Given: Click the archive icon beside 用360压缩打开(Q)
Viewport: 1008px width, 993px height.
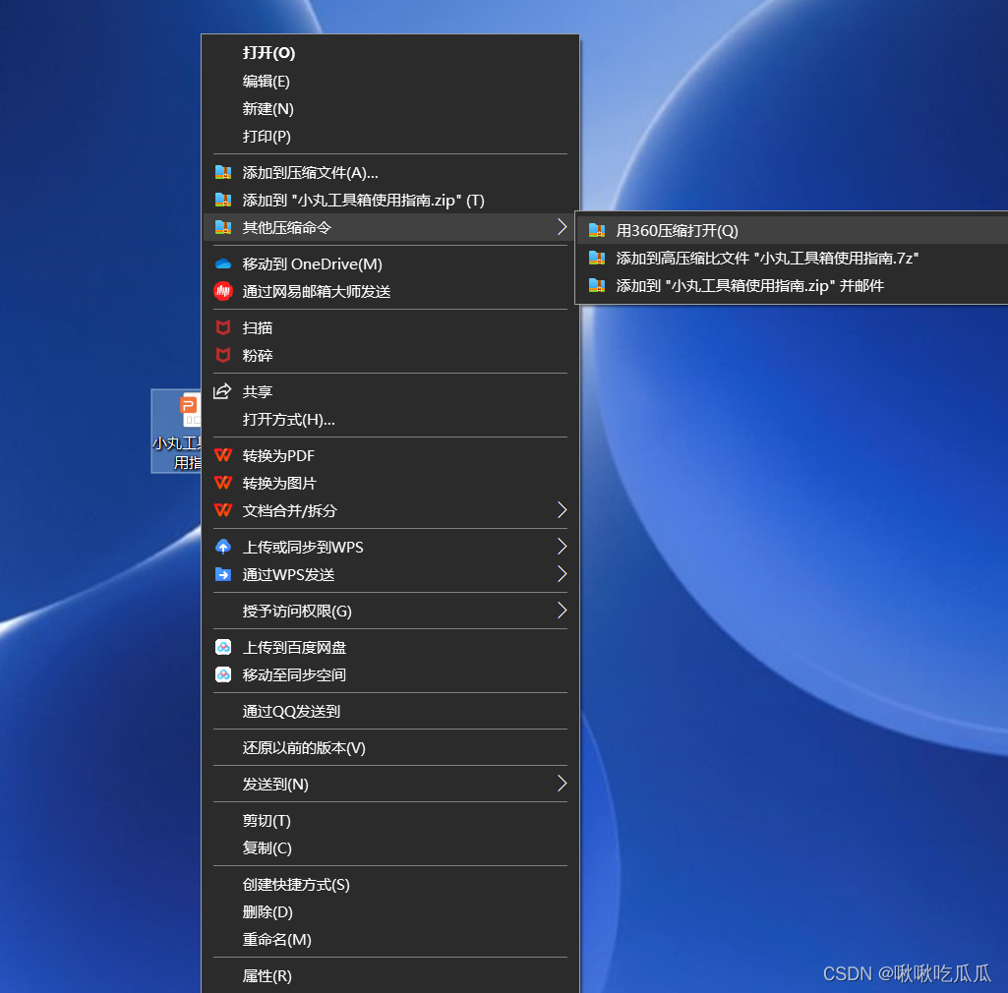Looking at the screenshot, I should click(597, 230).
